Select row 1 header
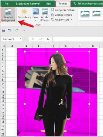 point(3,50)
